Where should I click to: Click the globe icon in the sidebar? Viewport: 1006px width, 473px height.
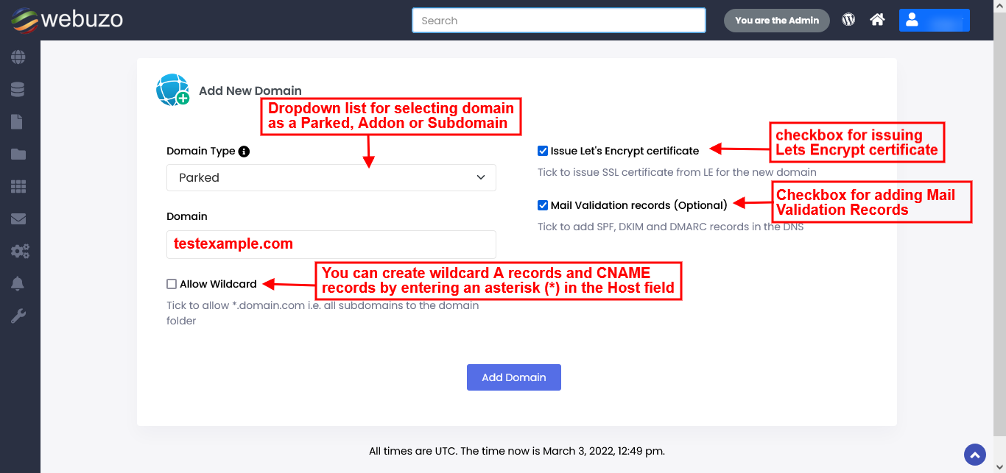tap(18, 57)
